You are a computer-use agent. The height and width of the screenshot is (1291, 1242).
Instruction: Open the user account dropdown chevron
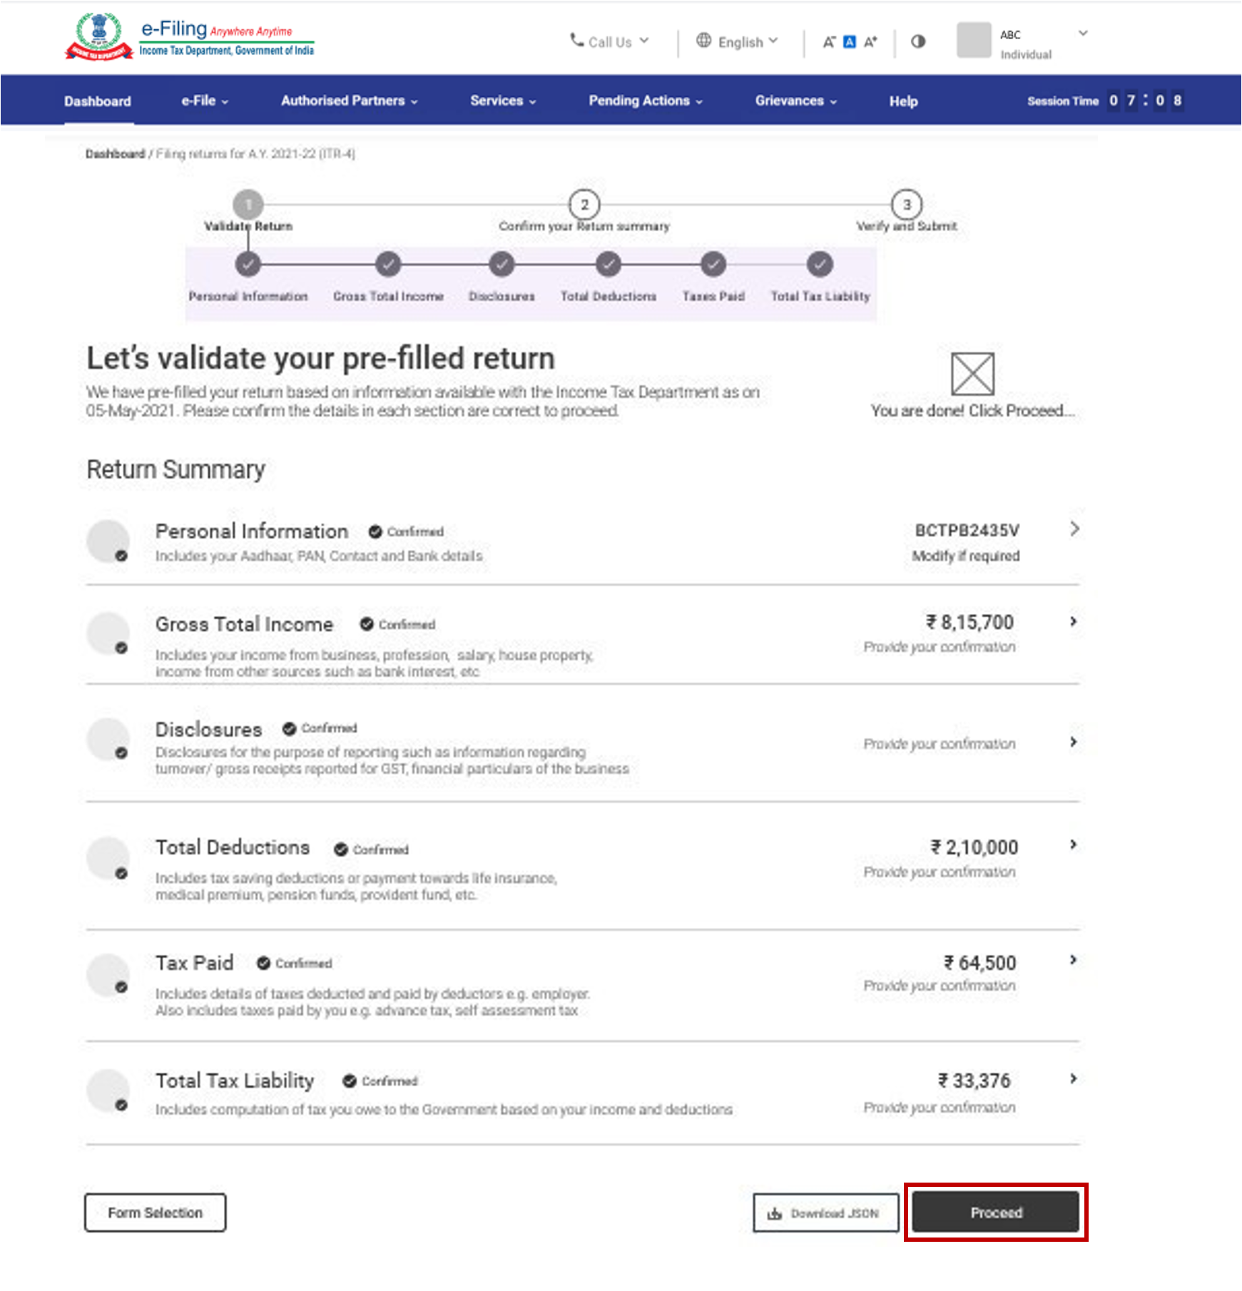1083,33
